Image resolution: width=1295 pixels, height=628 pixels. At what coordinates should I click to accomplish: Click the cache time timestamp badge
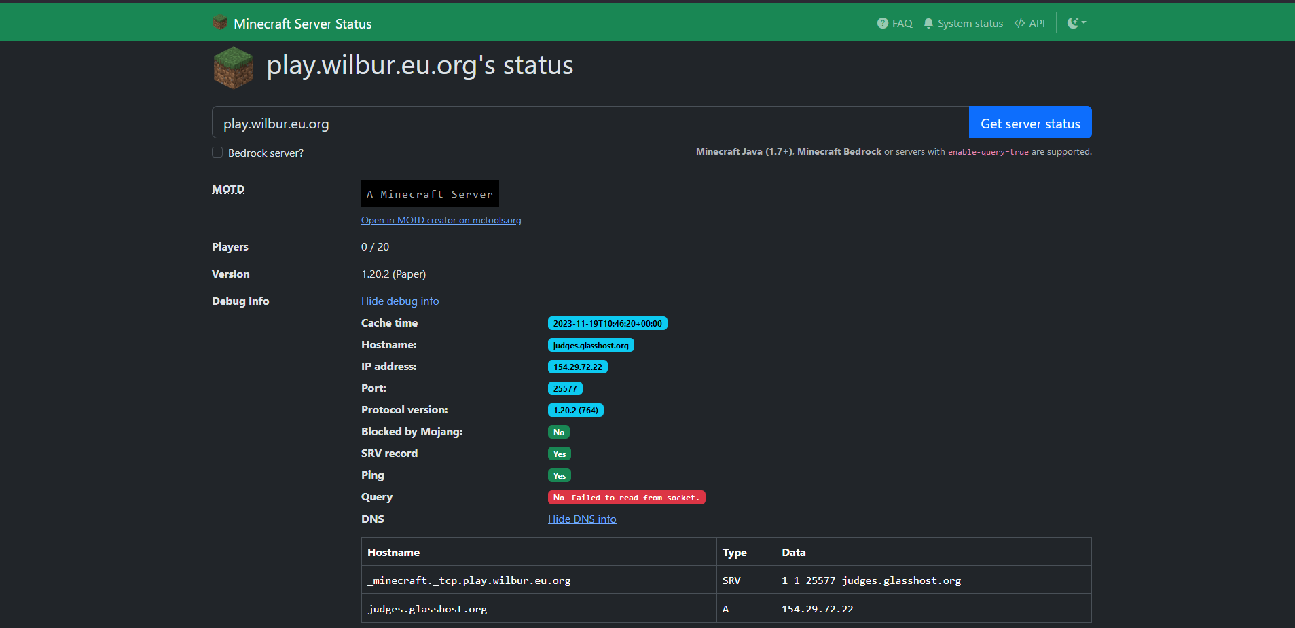[607, 323]
